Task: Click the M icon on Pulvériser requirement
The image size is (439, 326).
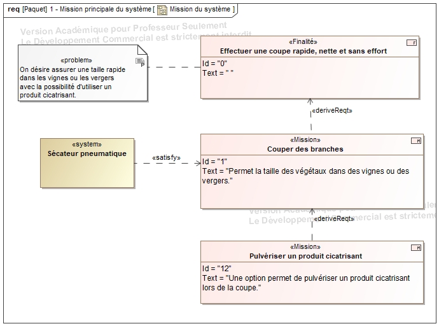Action: (x=416, y=248)
